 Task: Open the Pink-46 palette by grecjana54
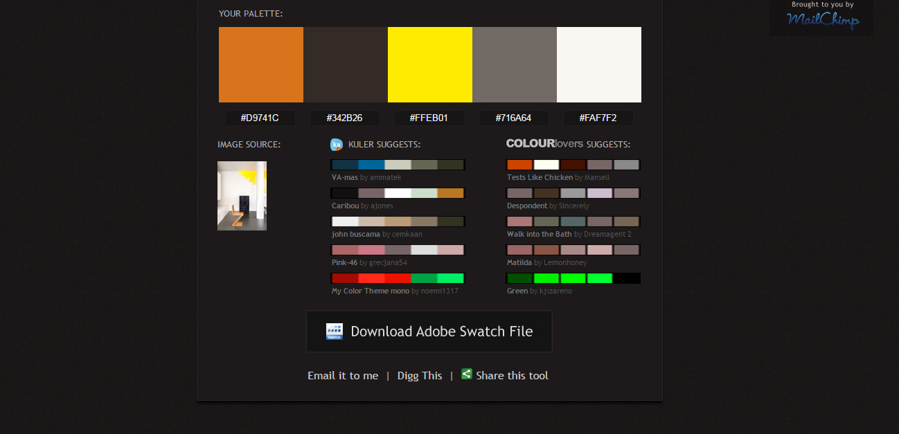coord(397,249)
